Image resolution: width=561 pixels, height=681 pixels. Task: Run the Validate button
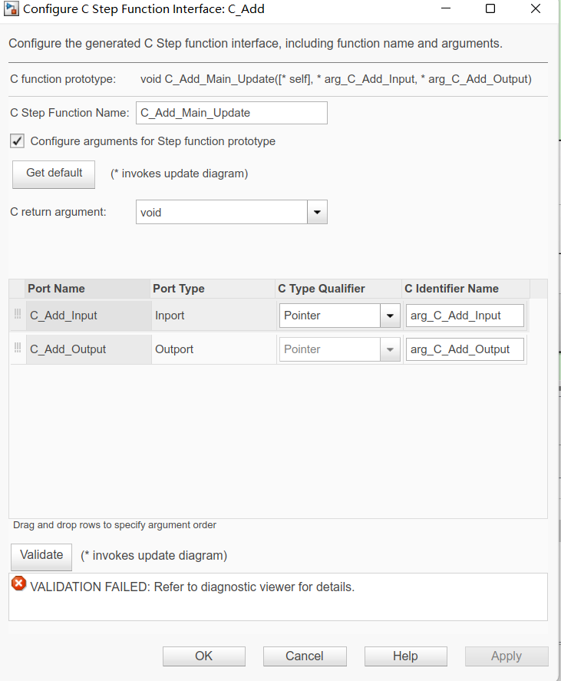[x=41, y=557]
